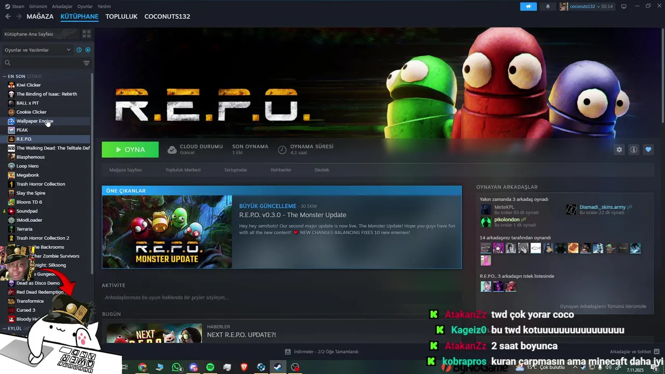Open downloads status İndirmeler bar
This screenshot has width=665, height=374.
(322, 352)
